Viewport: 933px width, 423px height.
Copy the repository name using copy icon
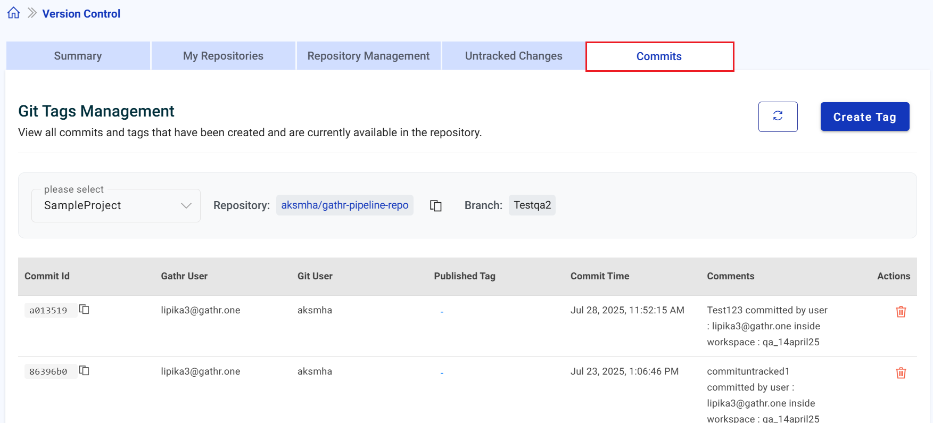coord(436,206)
